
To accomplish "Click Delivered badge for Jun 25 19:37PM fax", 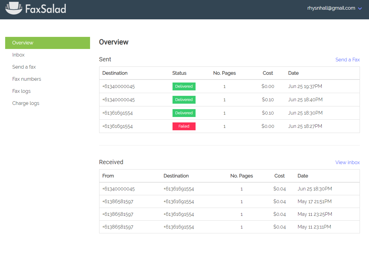I will pos(184,86).
